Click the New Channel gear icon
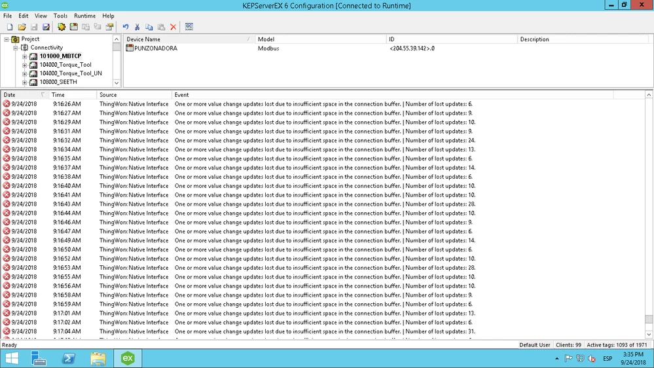The width and height of the screenshot is (654, 368). (62, 27)
